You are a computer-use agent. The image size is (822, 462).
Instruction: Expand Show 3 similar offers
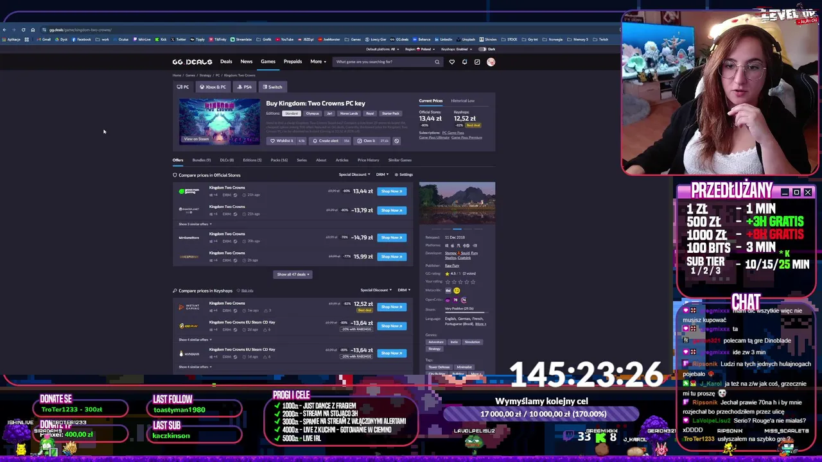click(x=195, y=224)
